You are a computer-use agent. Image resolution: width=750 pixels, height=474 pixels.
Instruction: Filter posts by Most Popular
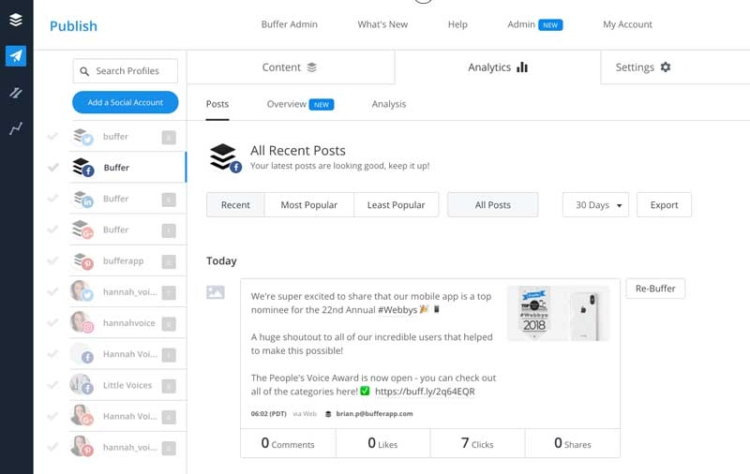pyautogui.click(x=309, y=205)
